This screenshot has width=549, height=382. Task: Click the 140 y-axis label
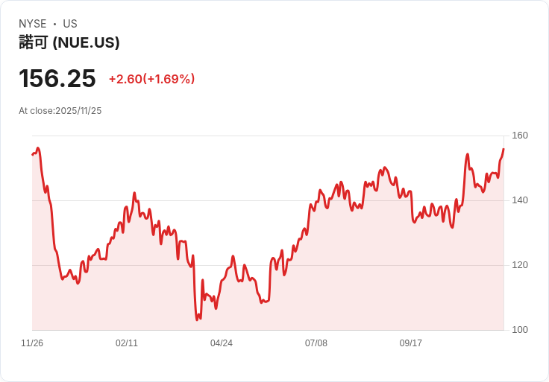point(520,200)
